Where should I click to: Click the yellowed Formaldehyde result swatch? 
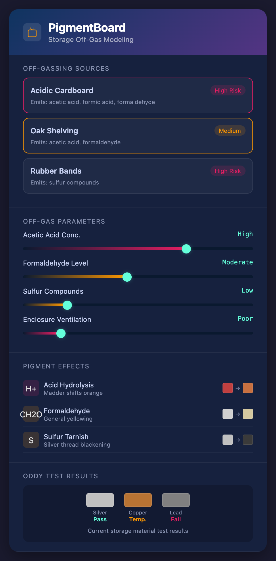point(248,414)
